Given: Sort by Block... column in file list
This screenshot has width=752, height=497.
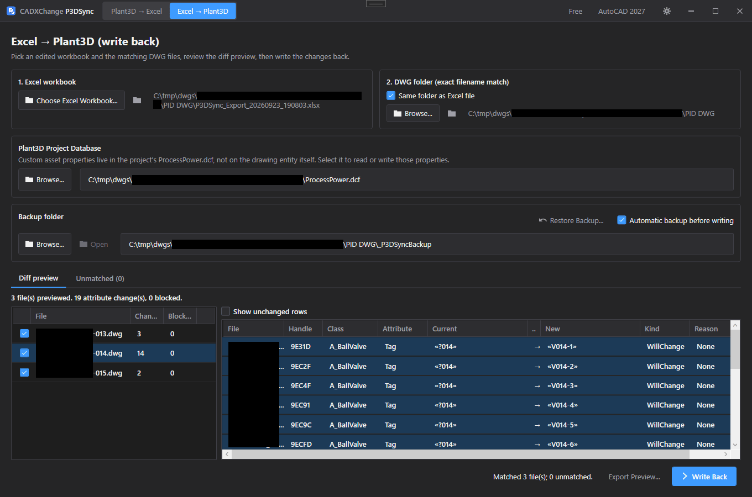Looking at the screenshot, I should pos(180,316).
